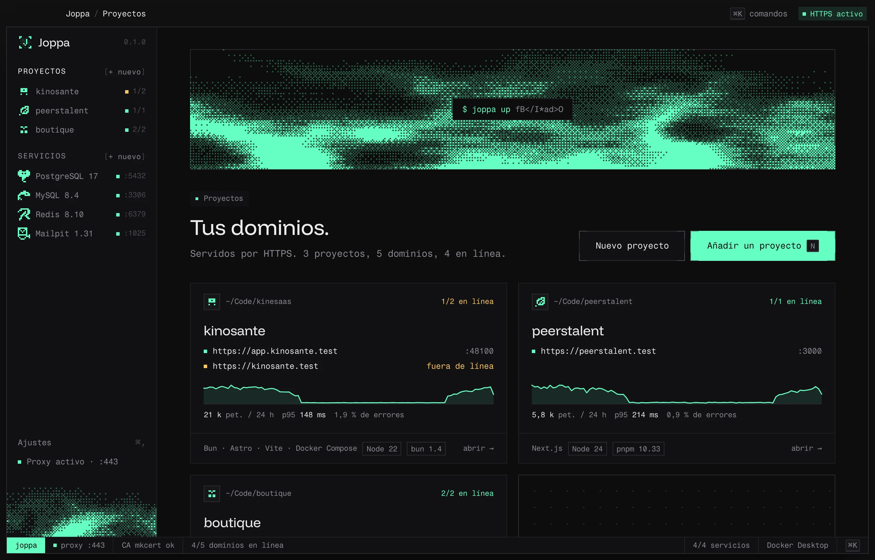Viewport: 875px width, 560px height.
Task: Click :48100 port on kinosante card
Action: [479, 351]
